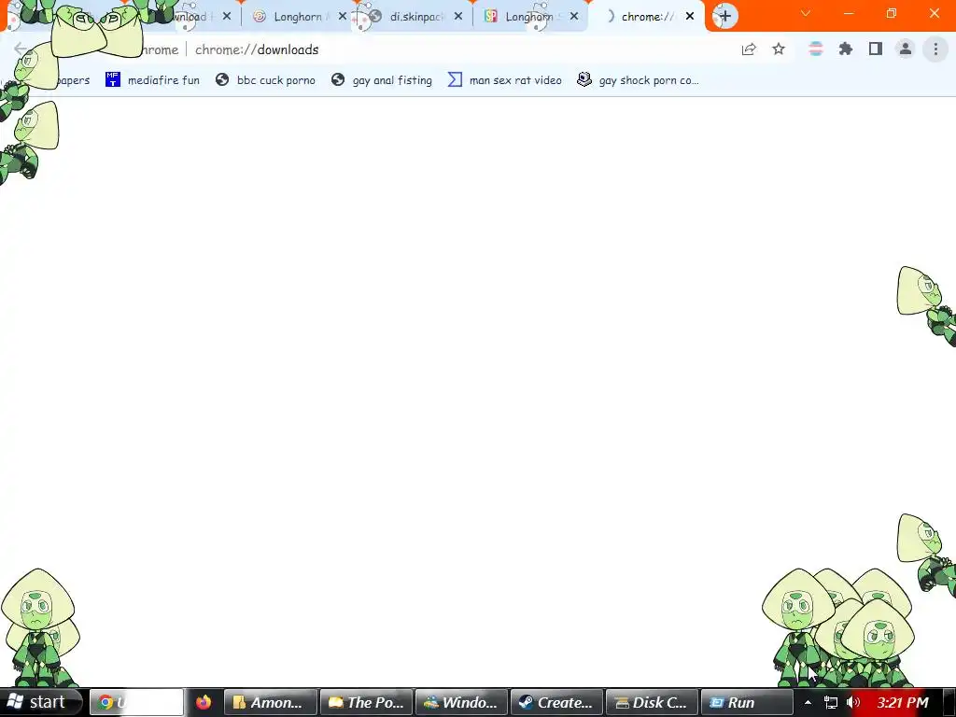The width and height of the screenshot is (956, 717).
Task: Close the second Longhorn tab
Action: tap(574, 17)
